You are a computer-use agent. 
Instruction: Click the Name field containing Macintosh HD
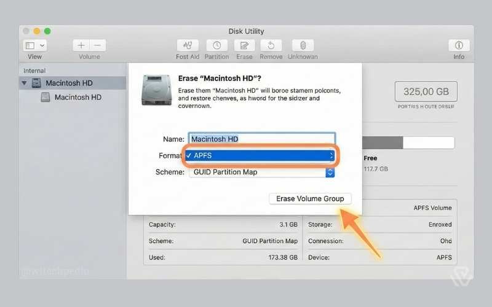[262, 139]
